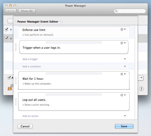This screenshot has width=151, height=136.
Task: Expand the second event disclosure triangle
Action: [11, 38]
